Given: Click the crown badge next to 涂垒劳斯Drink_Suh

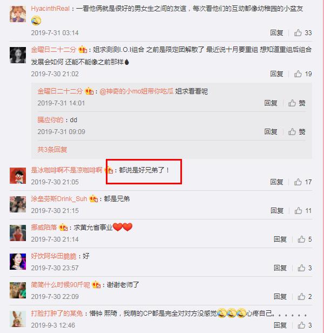Looking at the screenshot, I should 93,199.
